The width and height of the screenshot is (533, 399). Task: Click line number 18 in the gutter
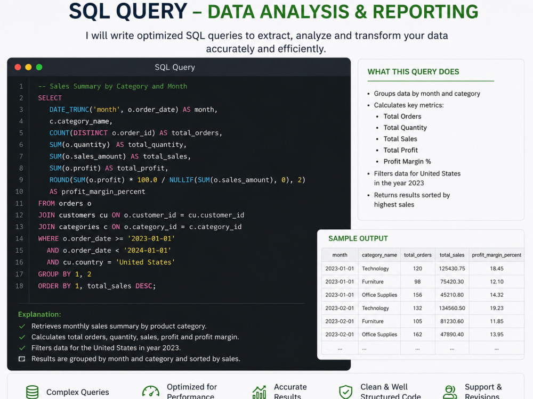(x=19, y=286)
